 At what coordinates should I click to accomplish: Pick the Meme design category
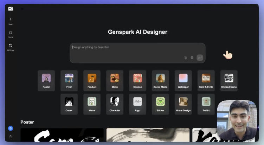[x=92, y=104]
